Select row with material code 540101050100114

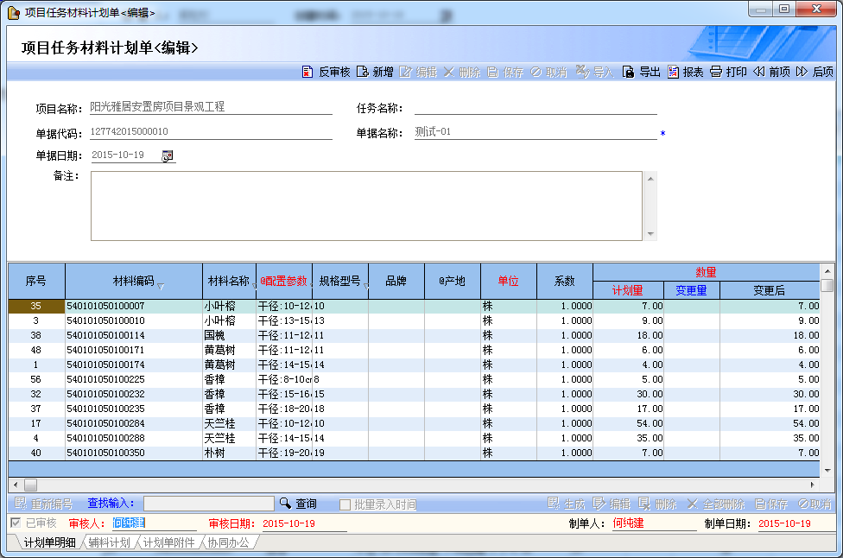(x=106, y=335)
